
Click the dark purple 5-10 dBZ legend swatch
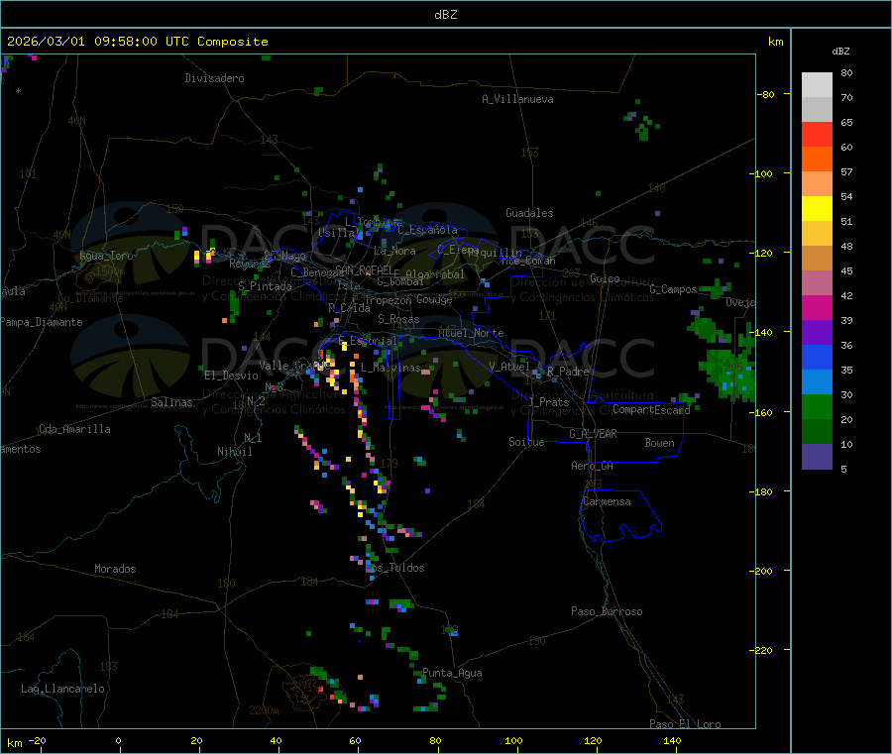(817, 457)
